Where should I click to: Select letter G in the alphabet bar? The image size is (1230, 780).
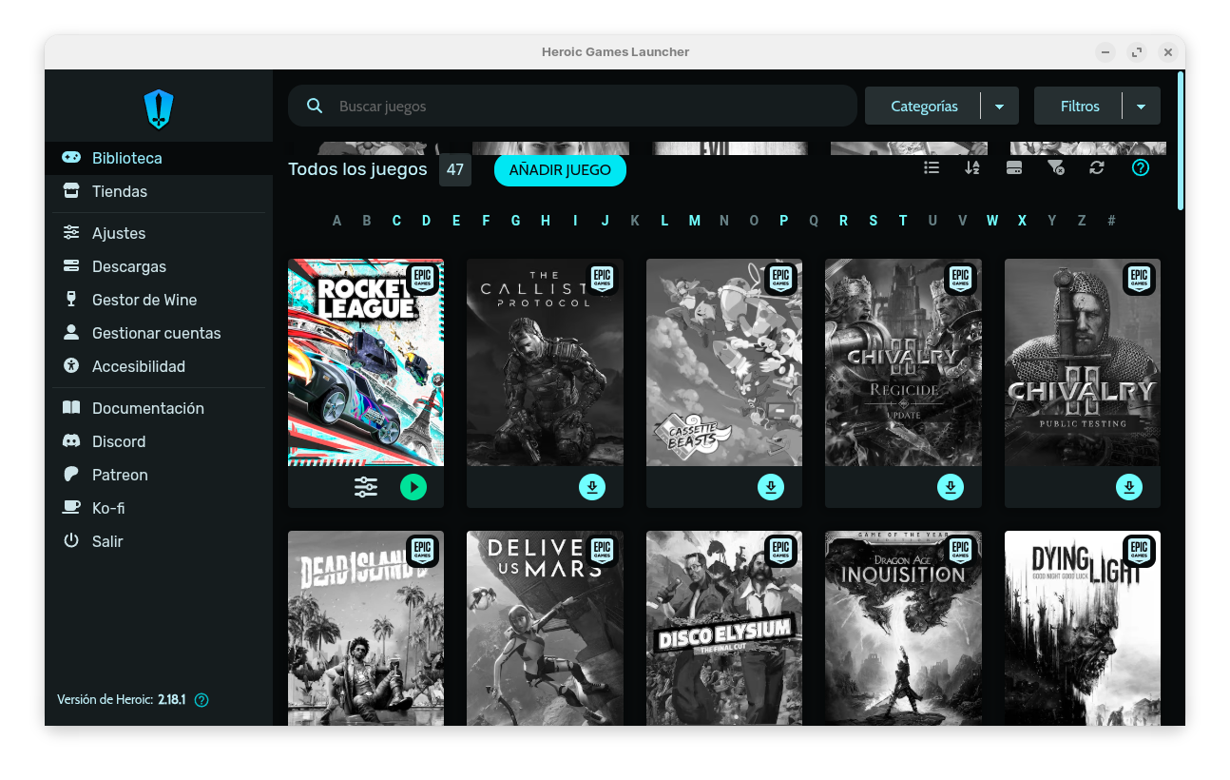coord(515,221)
